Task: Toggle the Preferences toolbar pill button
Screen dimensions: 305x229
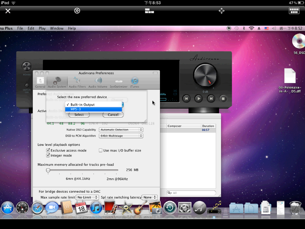Action: pos(155,73)
